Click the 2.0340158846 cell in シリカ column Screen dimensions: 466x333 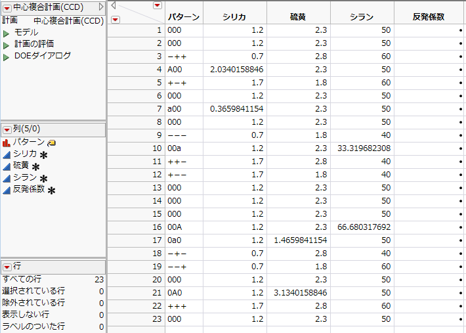236,70
